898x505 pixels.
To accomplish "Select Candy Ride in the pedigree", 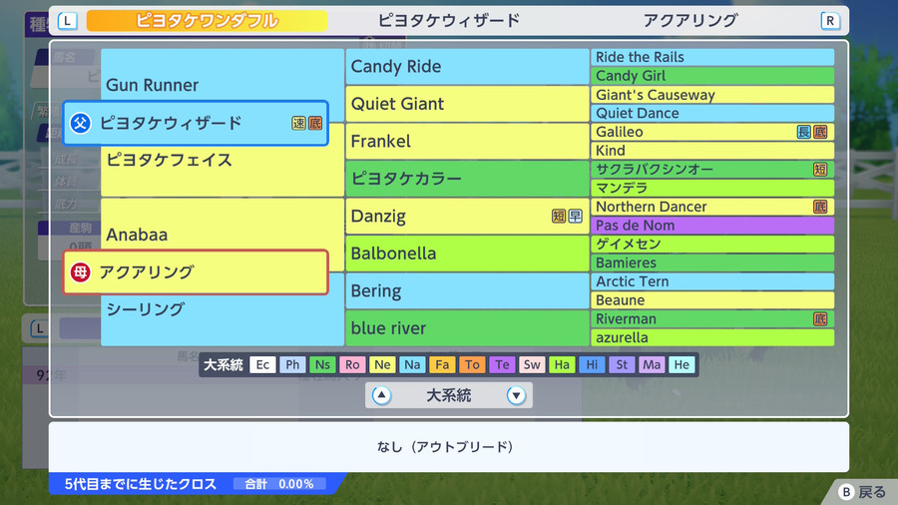I will (x=467, y=67).
